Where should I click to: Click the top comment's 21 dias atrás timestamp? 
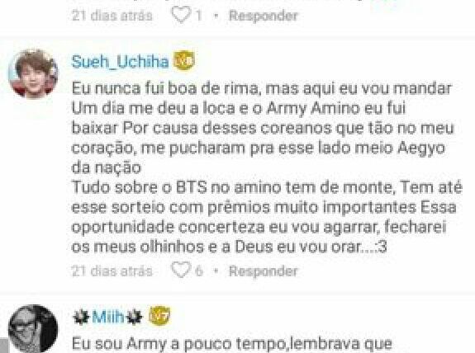tap(112, 16)
